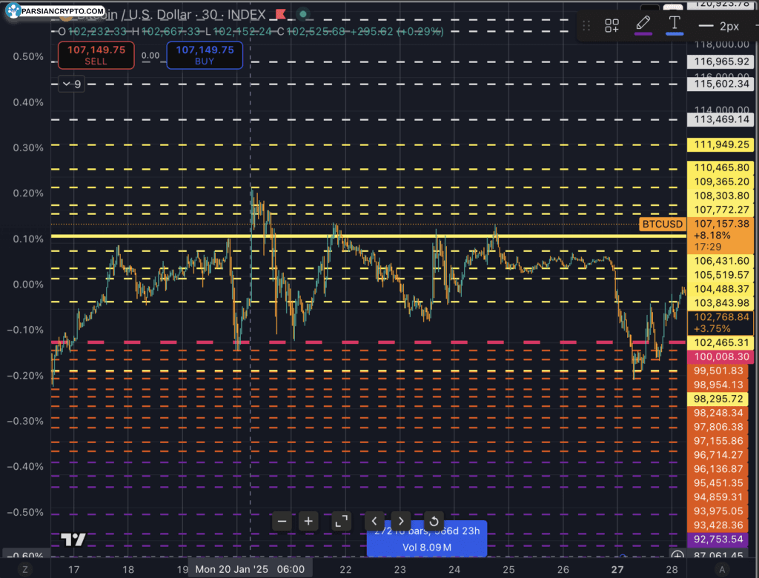759x578 pixels.
Task: Click the yellow 98,295.72 price label
Action: coord(717,399)
